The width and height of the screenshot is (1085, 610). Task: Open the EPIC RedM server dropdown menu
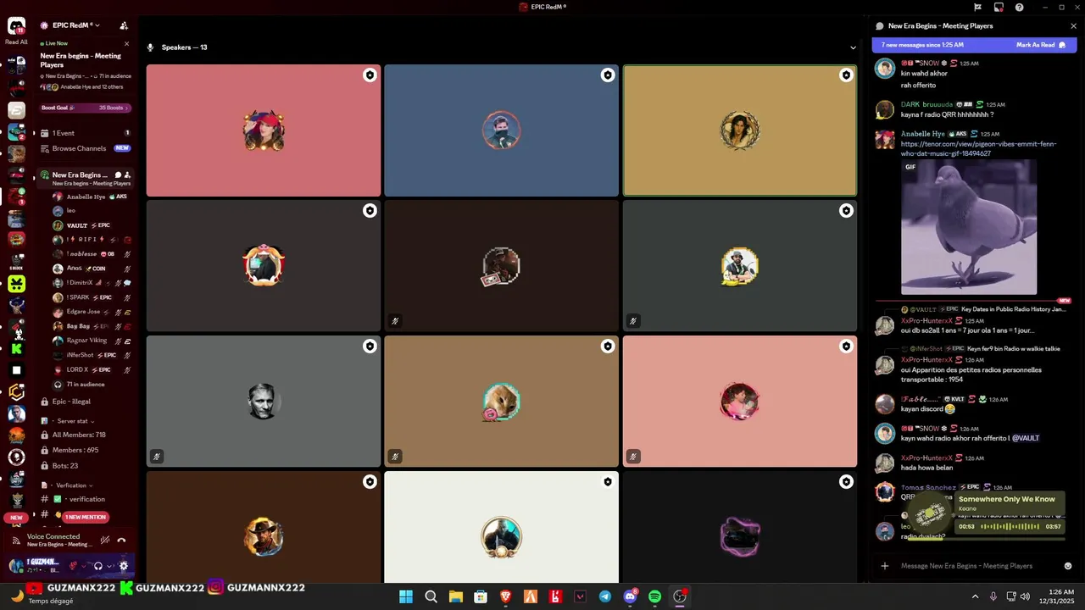[76, 25]
